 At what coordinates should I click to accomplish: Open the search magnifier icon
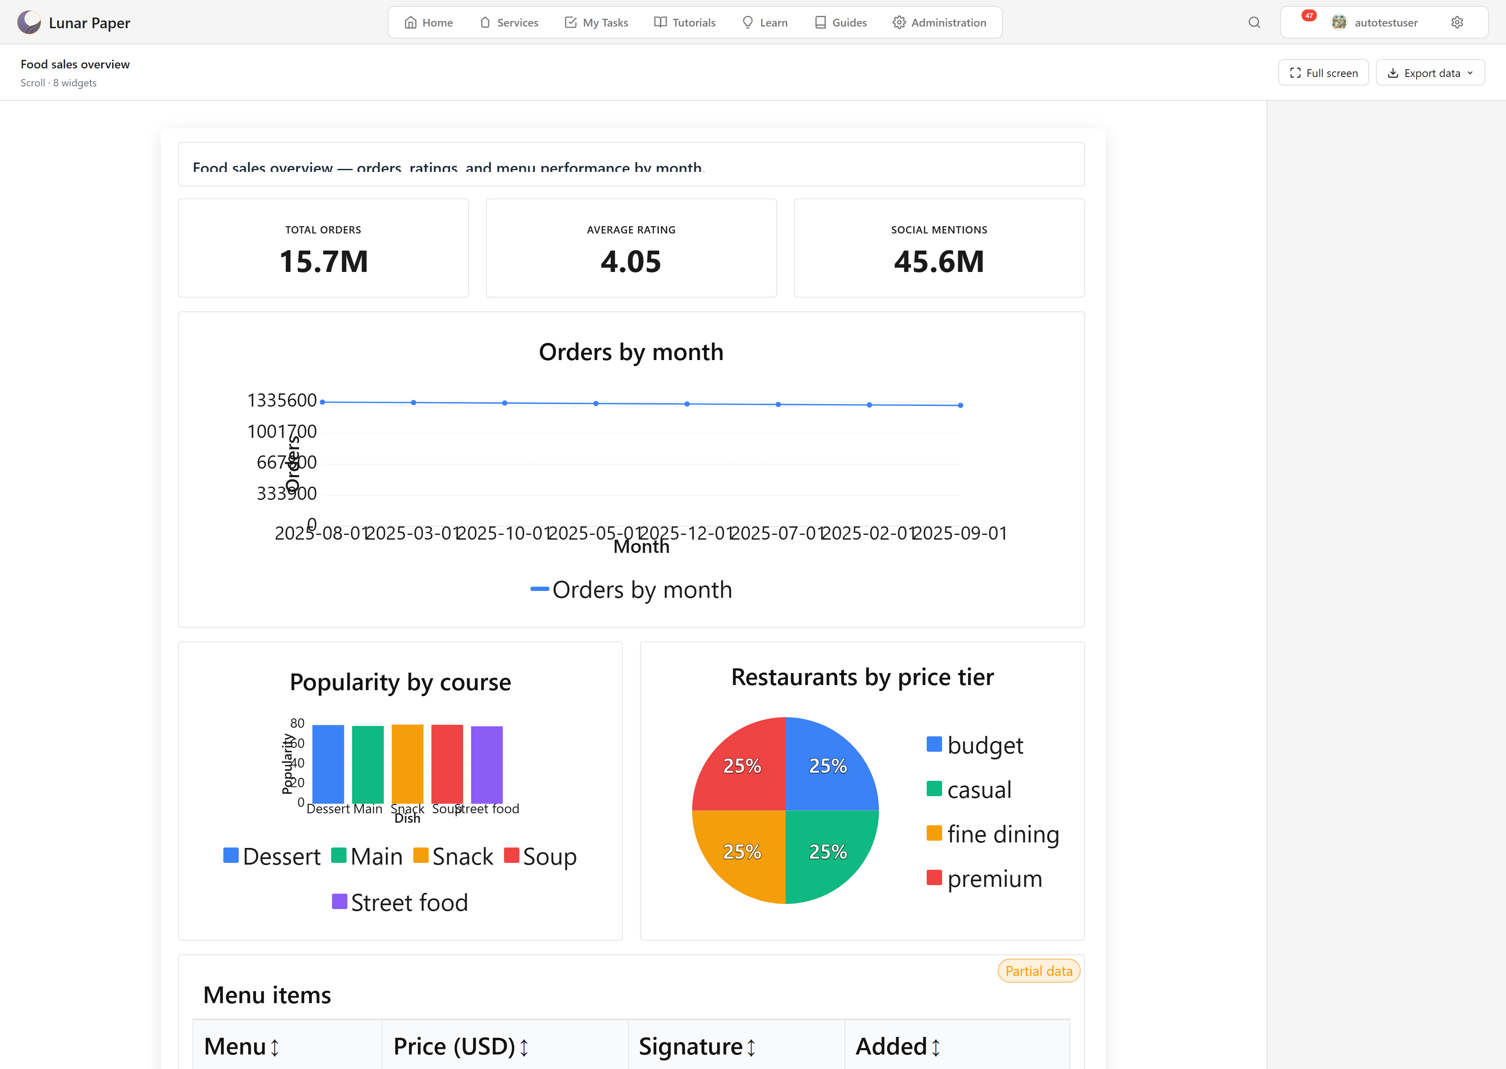(1254, 22)
